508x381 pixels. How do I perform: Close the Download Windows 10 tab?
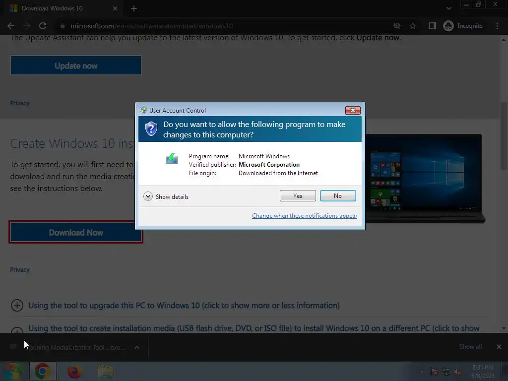tap(115, 8)
